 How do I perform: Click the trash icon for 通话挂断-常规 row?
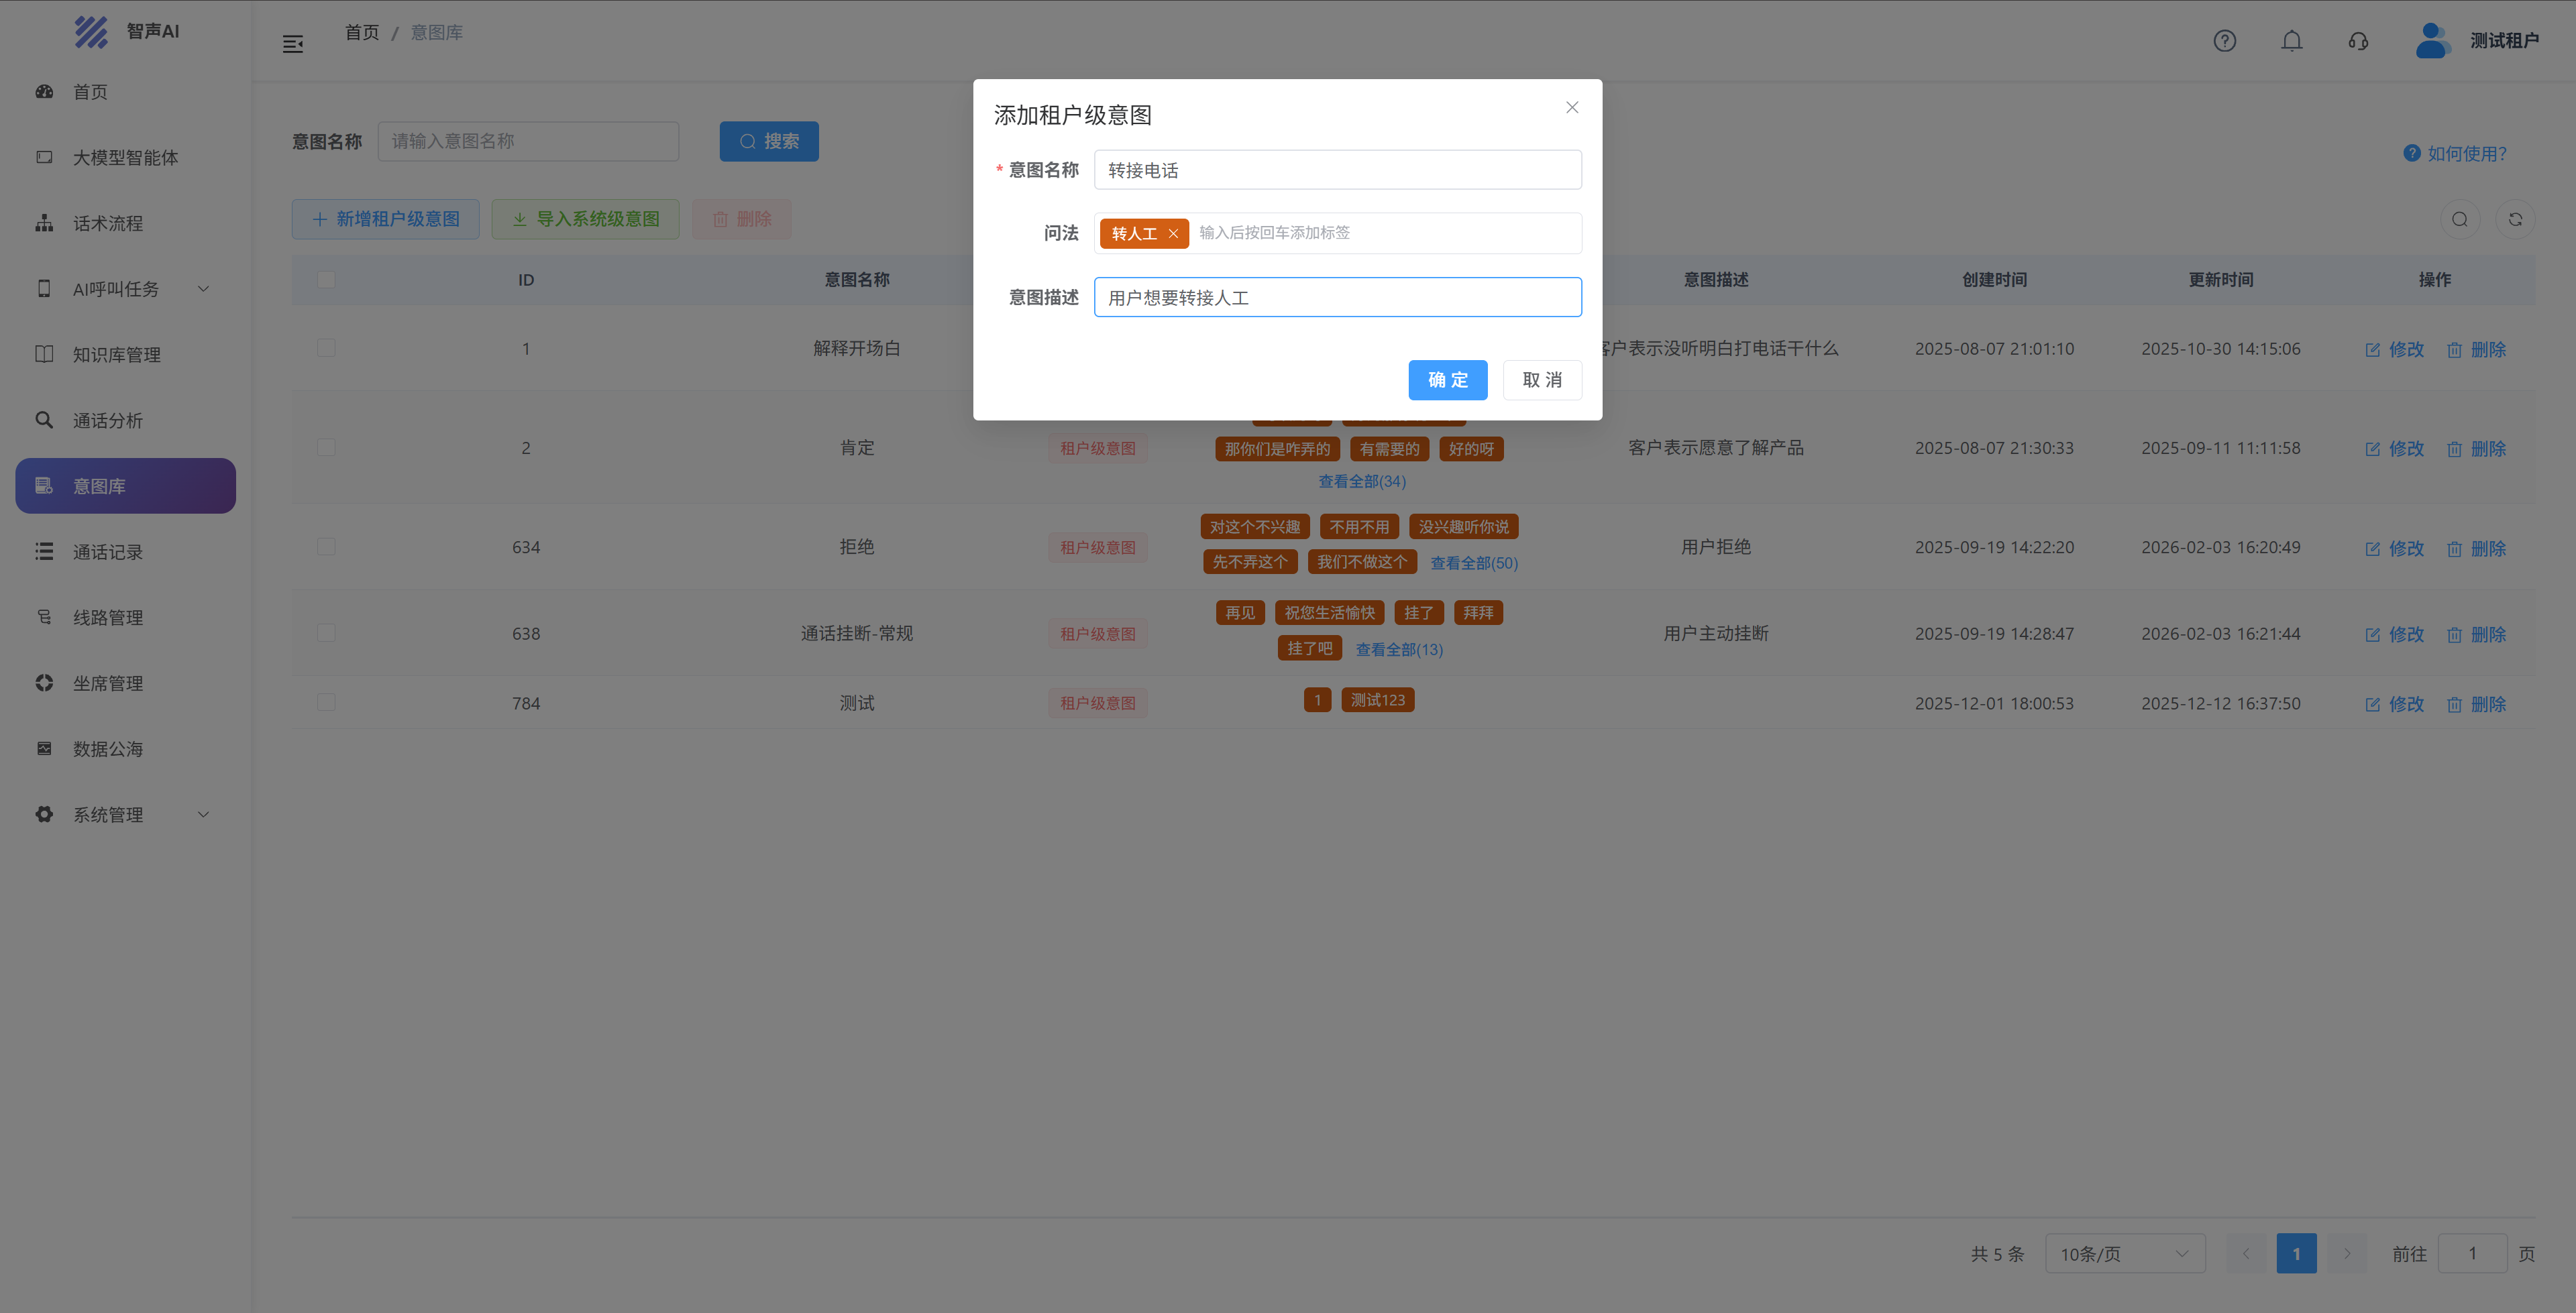2454,635
